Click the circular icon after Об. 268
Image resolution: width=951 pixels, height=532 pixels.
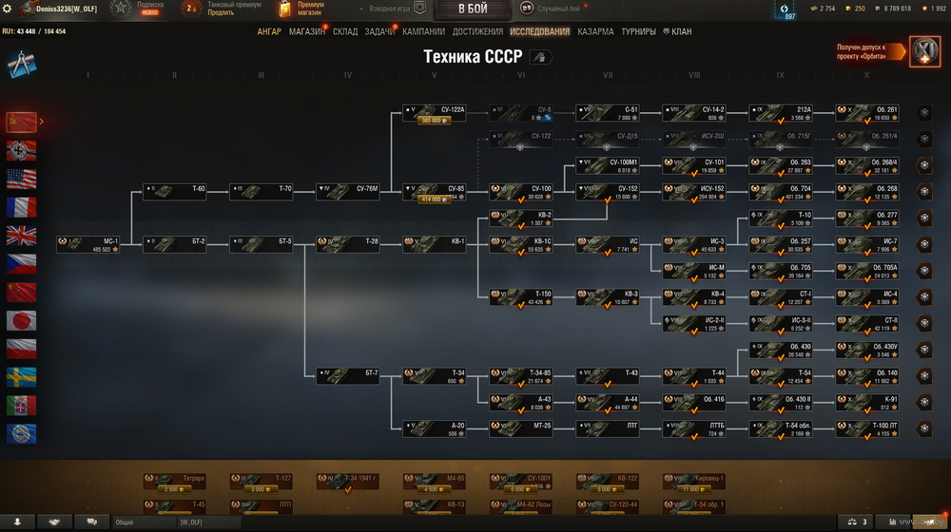[x=924, y=192]
